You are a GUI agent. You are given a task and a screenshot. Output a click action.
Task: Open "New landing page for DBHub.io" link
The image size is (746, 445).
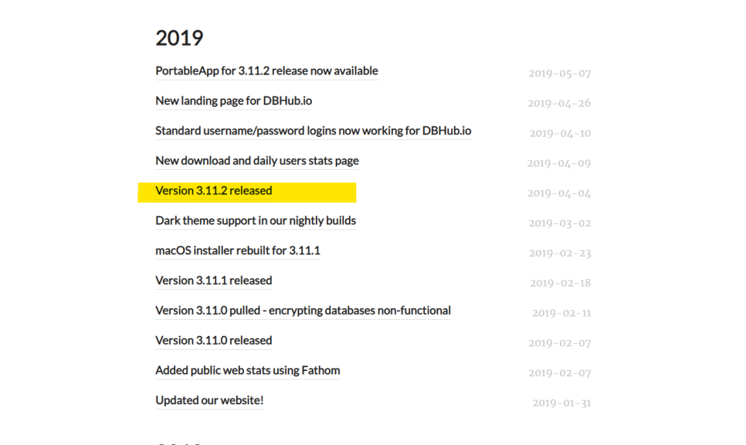tap(233, 101)
